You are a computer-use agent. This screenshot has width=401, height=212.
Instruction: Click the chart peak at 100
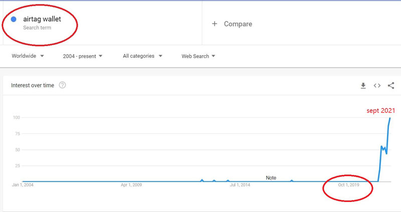pos(390,118)
